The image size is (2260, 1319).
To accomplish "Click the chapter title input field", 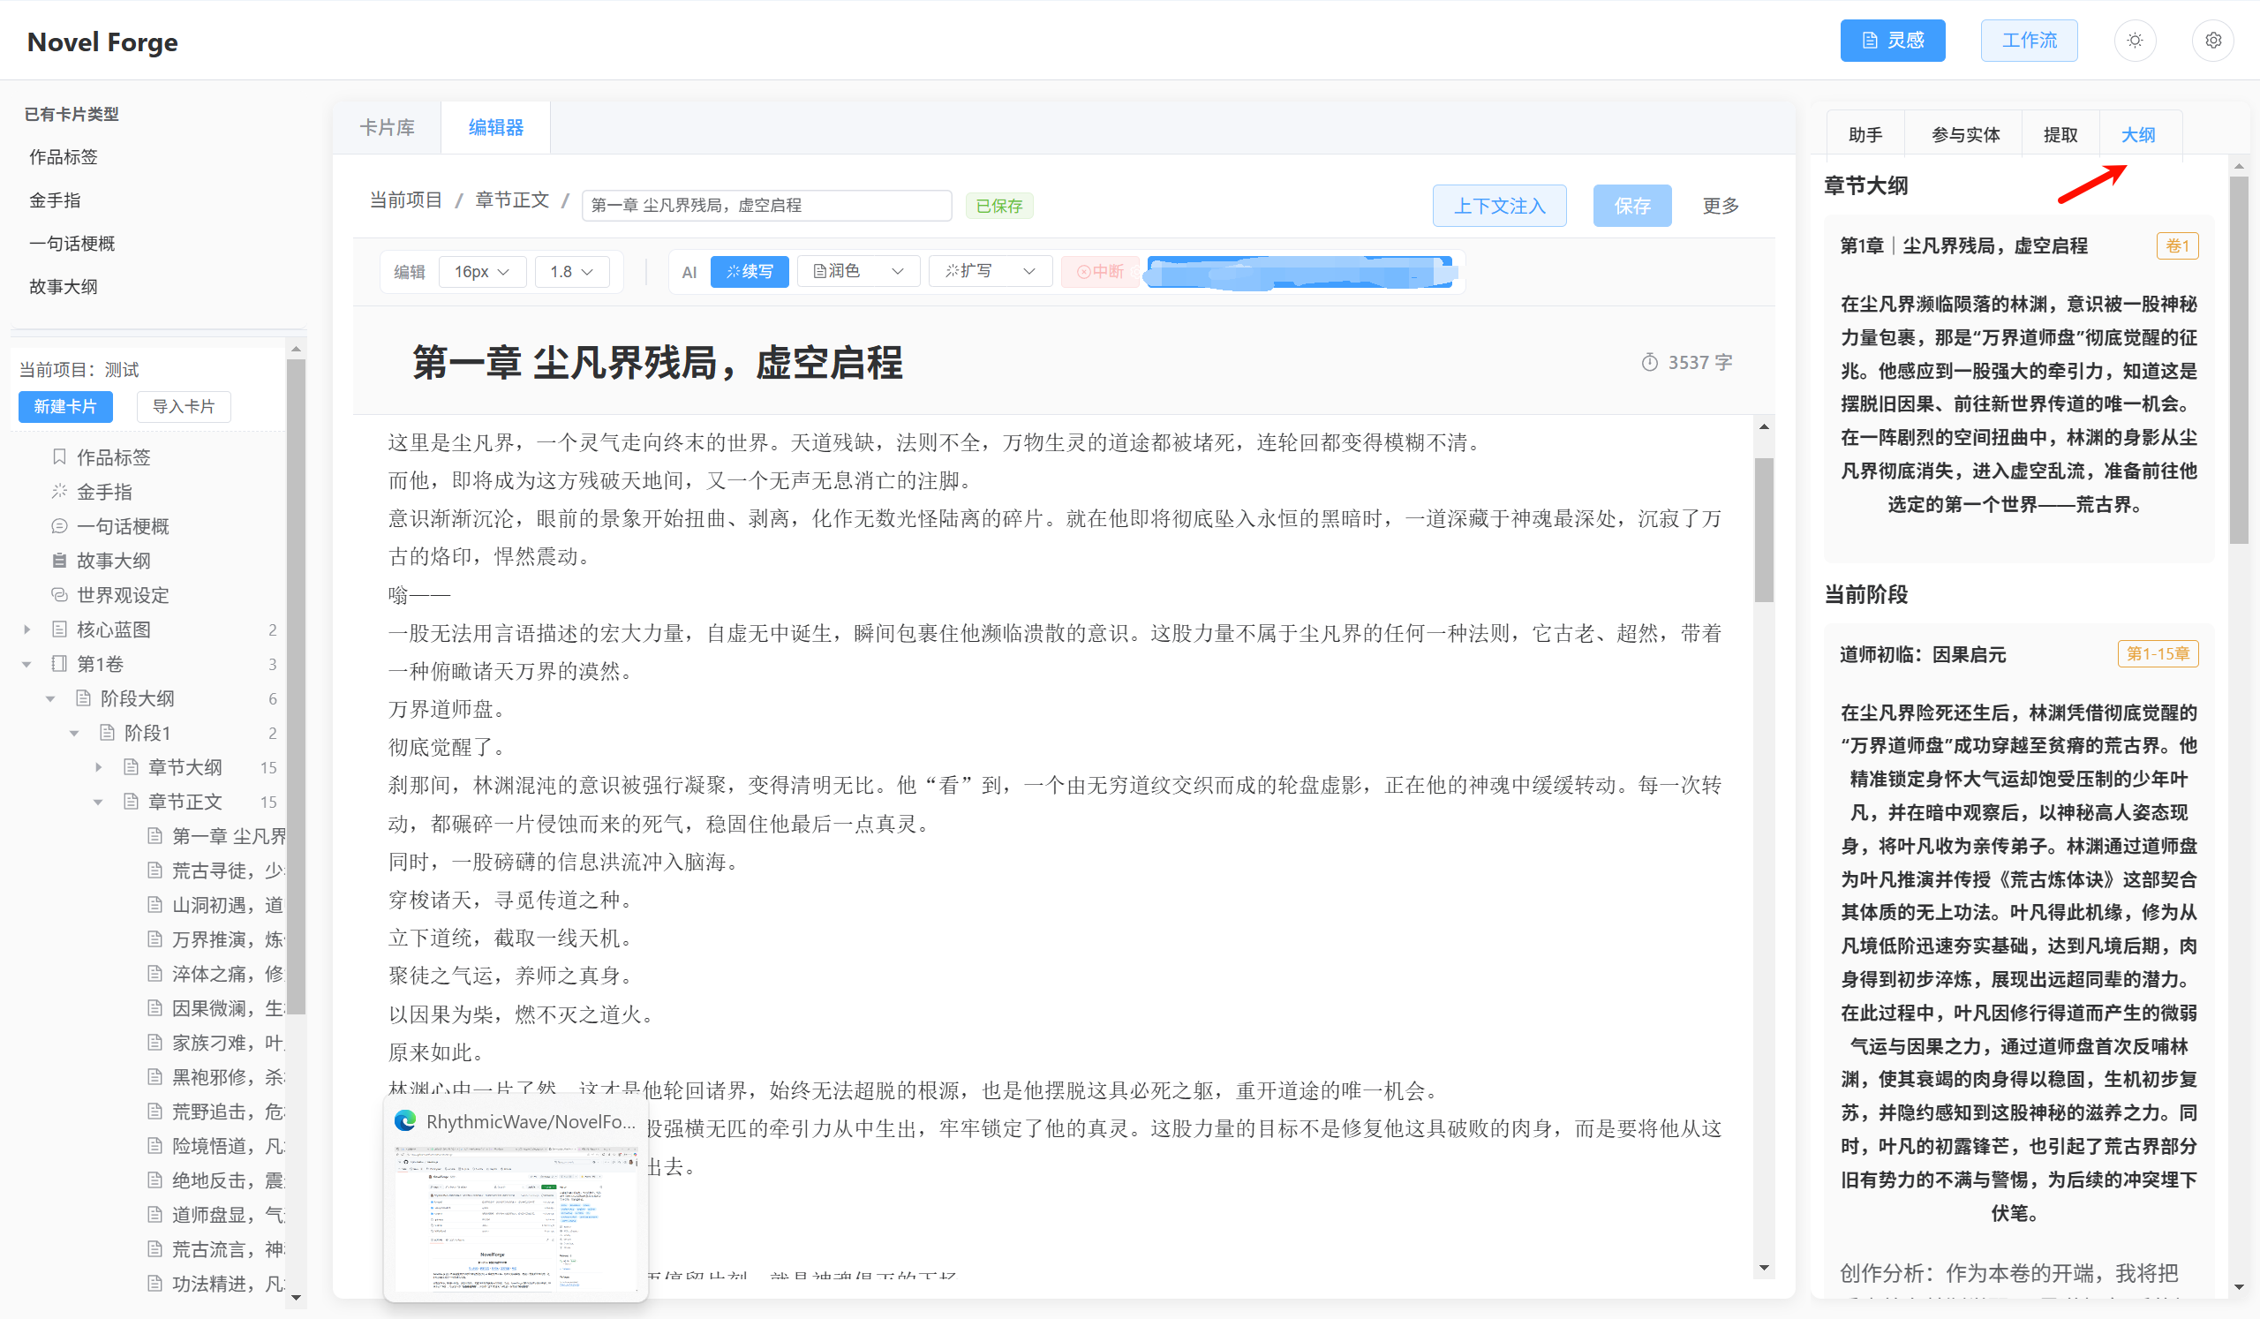I will pos(767,206).
